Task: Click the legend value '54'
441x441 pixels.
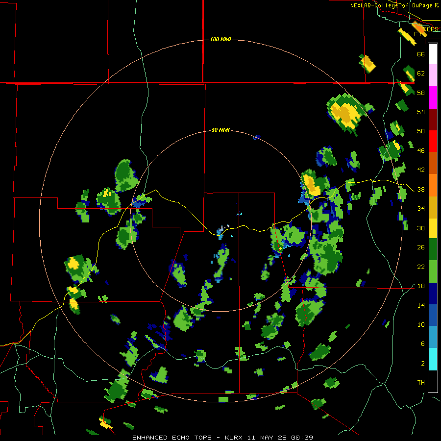Action: [421, 112]
